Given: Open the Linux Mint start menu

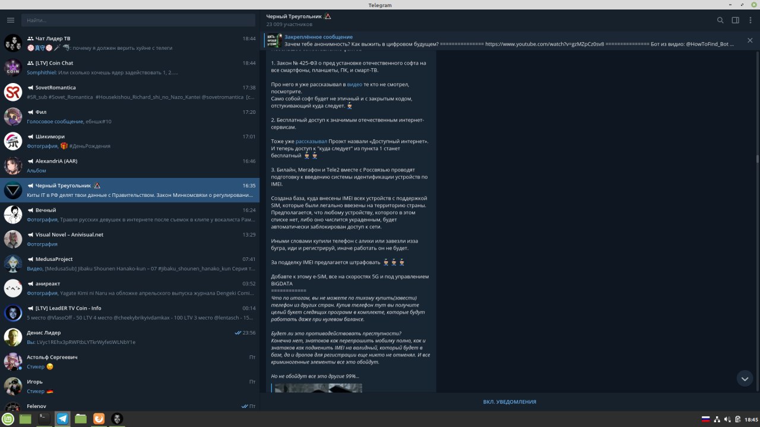Looking at the screenshot, I should pyautogui.click(x=8, y=419).
